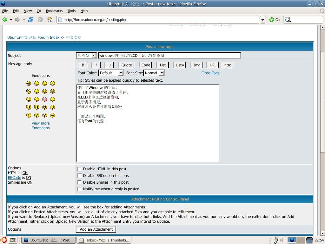
Task: Click the gray Forward arrow
Action: pyautogui.click(x=18, y=20)
